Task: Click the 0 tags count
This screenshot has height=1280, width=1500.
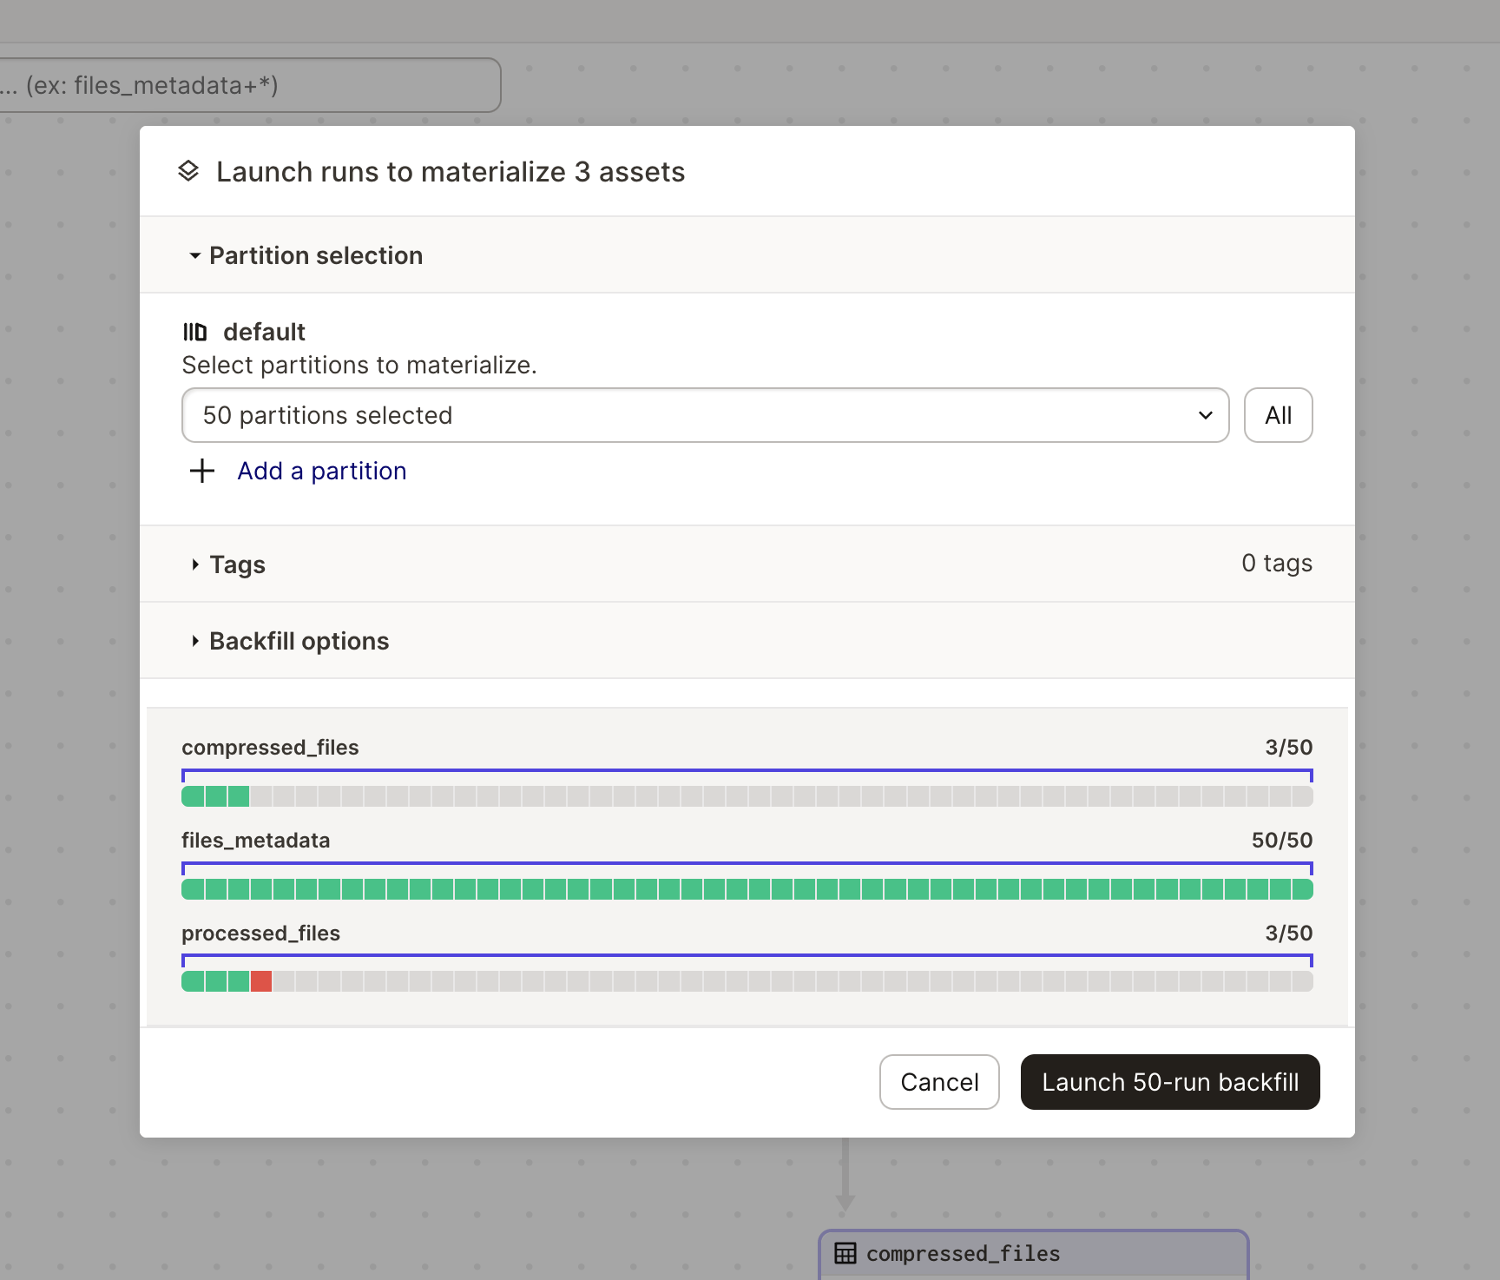Action: [1277, 563]
